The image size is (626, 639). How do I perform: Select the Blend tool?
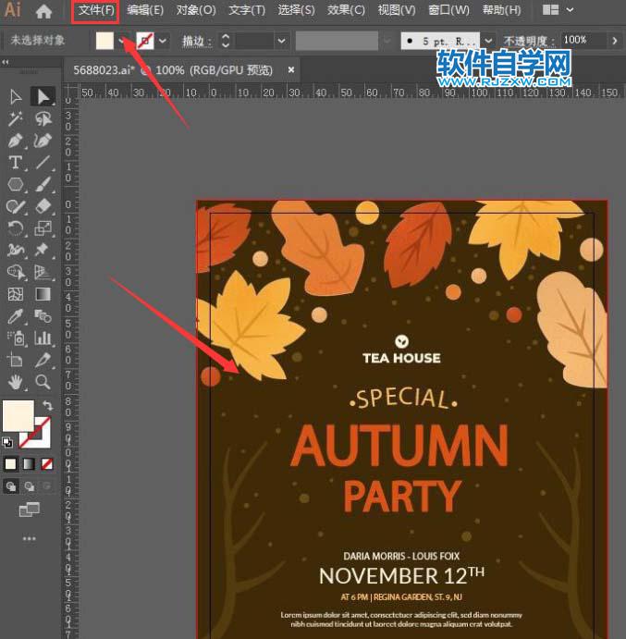click(43, 316)
